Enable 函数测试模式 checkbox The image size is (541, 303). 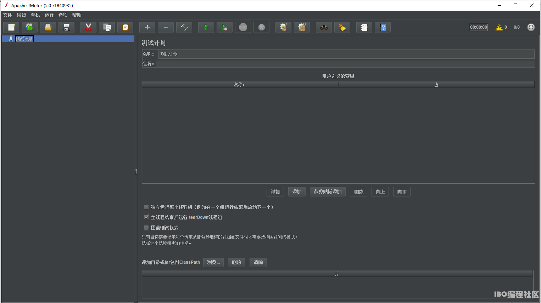point(146,228)
